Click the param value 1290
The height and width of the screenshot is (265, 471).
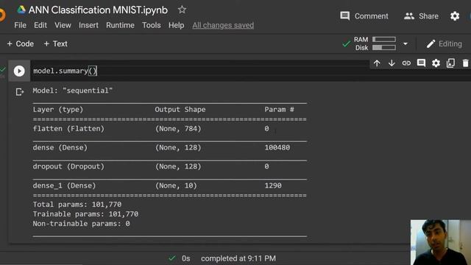pos(273,185)
